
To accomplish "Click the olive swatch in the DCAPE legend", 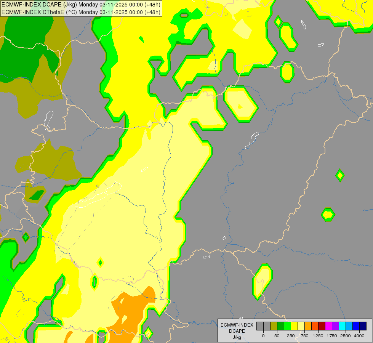I will (274, 326).
